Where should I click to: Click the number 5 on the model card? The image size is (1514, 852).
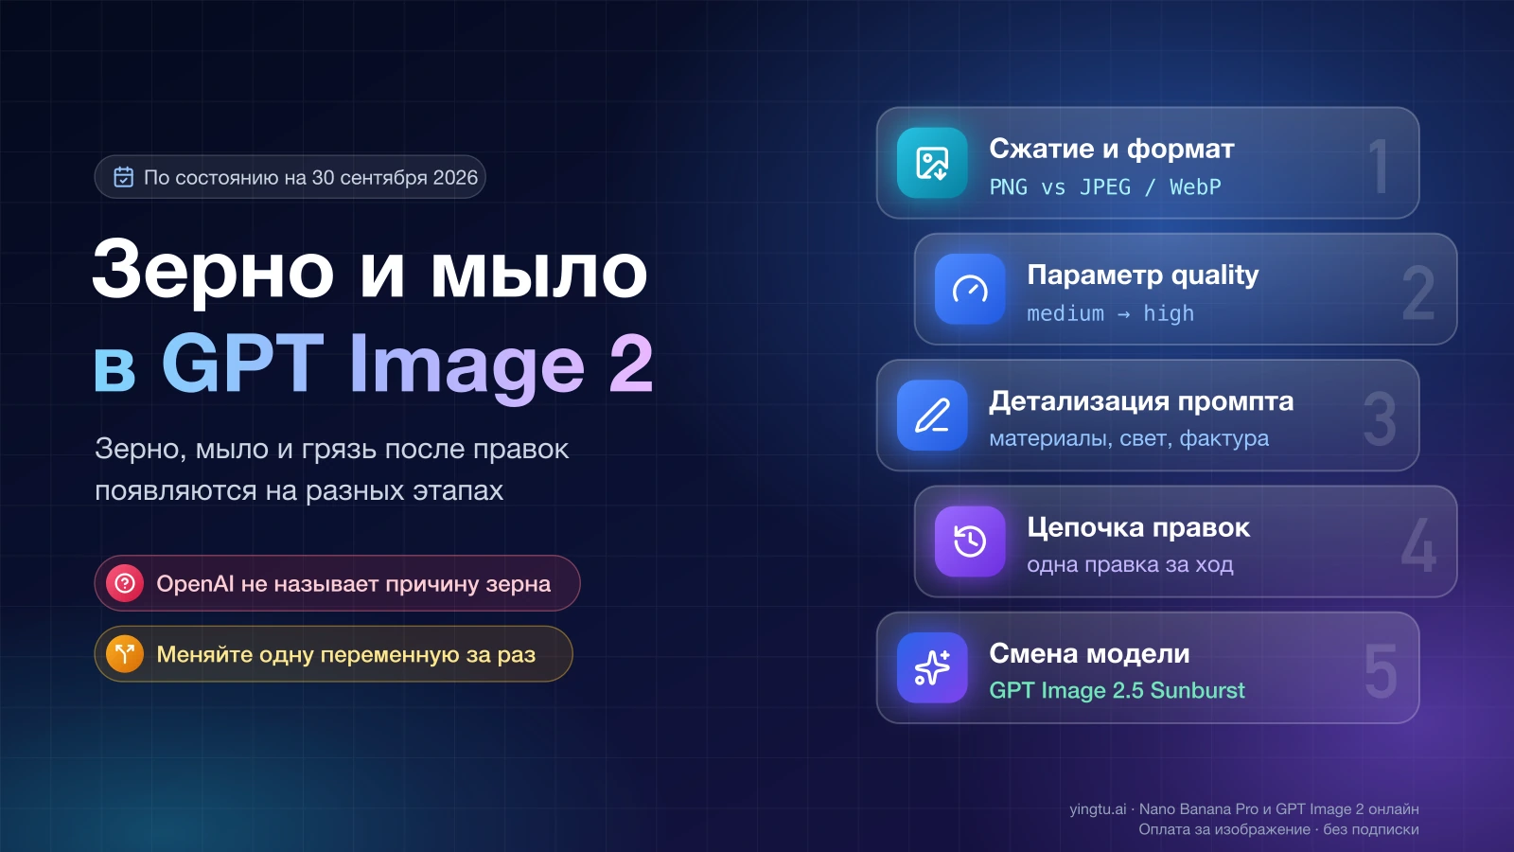pos(1381,671)
